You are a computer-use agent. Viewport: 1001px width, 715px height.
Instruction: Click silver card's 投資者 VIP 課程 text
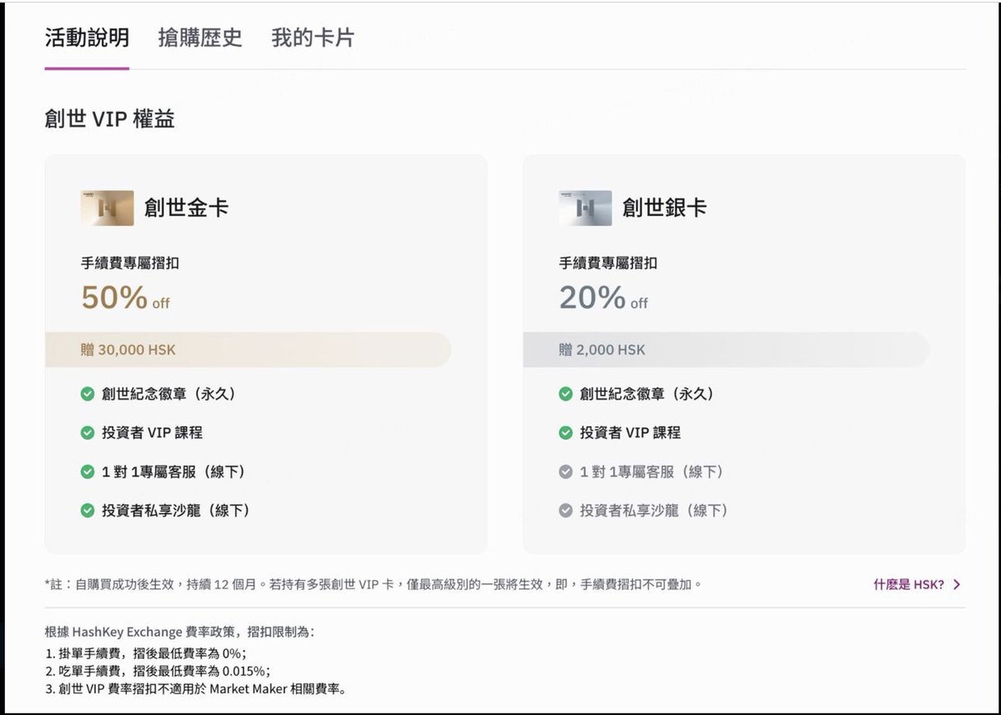(x=630, y=433)
